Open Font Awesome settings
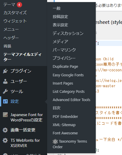Screen dimensions: 122x155 click(x=65, y=133)
